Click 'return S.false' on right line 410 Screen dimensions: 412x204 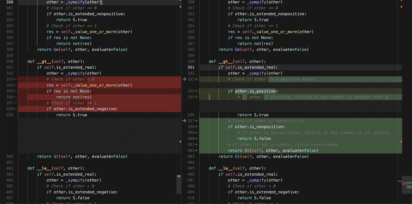254,198
